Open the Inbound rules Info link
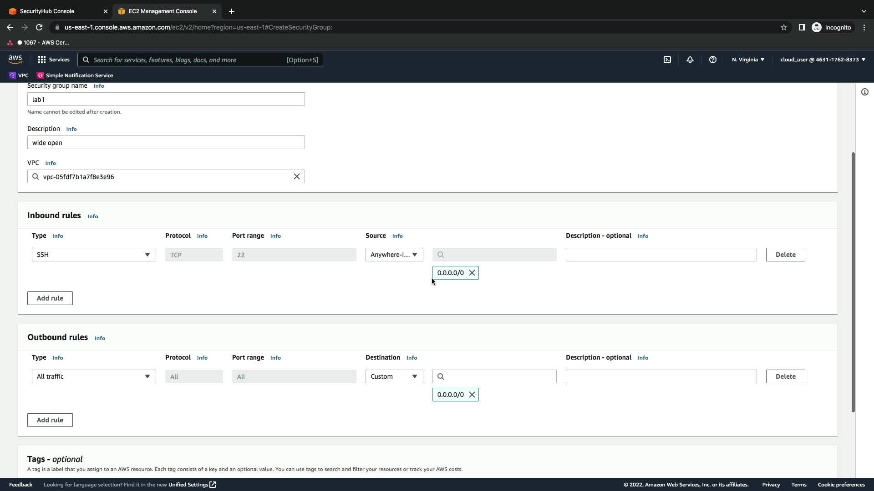Image resolution: width=874 pixels, height=491 pixels. coord(92,216)
